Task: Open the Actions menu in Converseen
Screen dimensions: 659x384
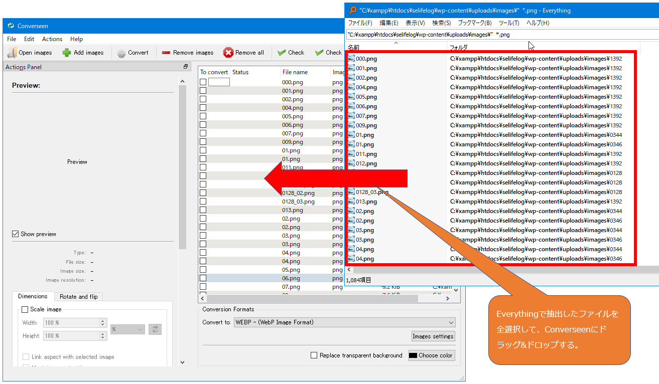Action: (x=52, y=39)
